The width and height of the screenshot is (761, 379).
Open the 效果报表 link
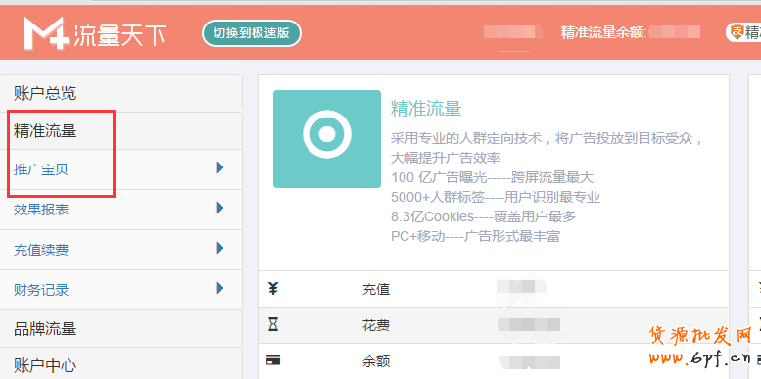tap(41, 210)
